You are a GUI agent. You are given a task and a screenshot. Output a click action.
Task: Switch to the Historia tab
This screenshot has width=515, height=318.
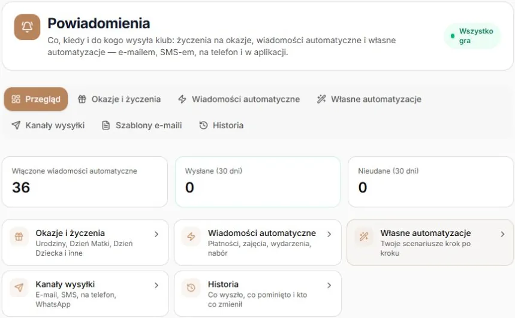click(221, 125)
